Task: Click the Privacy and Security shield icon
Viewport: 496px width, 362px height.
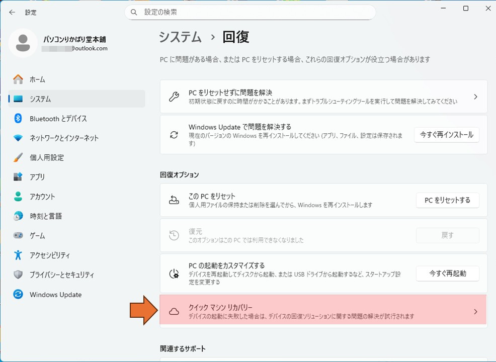Action: [18, 275]
